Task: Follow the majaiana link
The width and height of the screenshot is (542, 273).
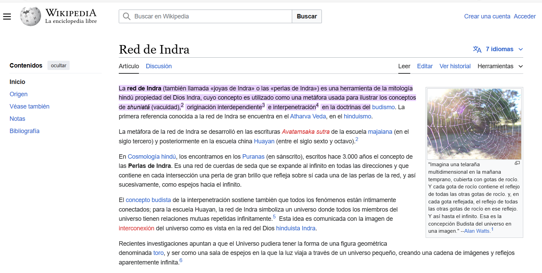Action: coord(380,132)
